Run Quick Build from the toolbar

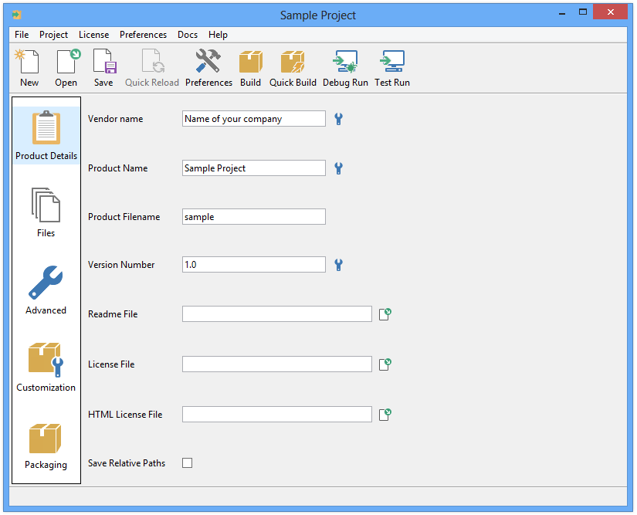point(293,68)
